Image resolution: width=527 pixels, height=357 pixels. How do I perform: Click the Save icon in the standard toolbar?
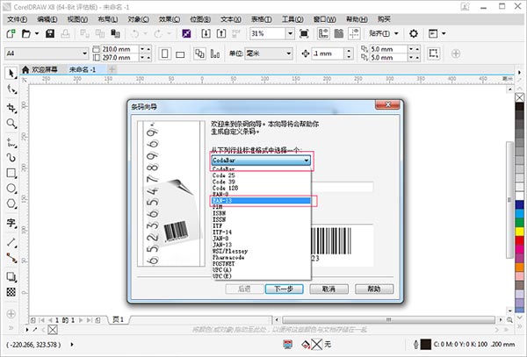click(51, 33)
